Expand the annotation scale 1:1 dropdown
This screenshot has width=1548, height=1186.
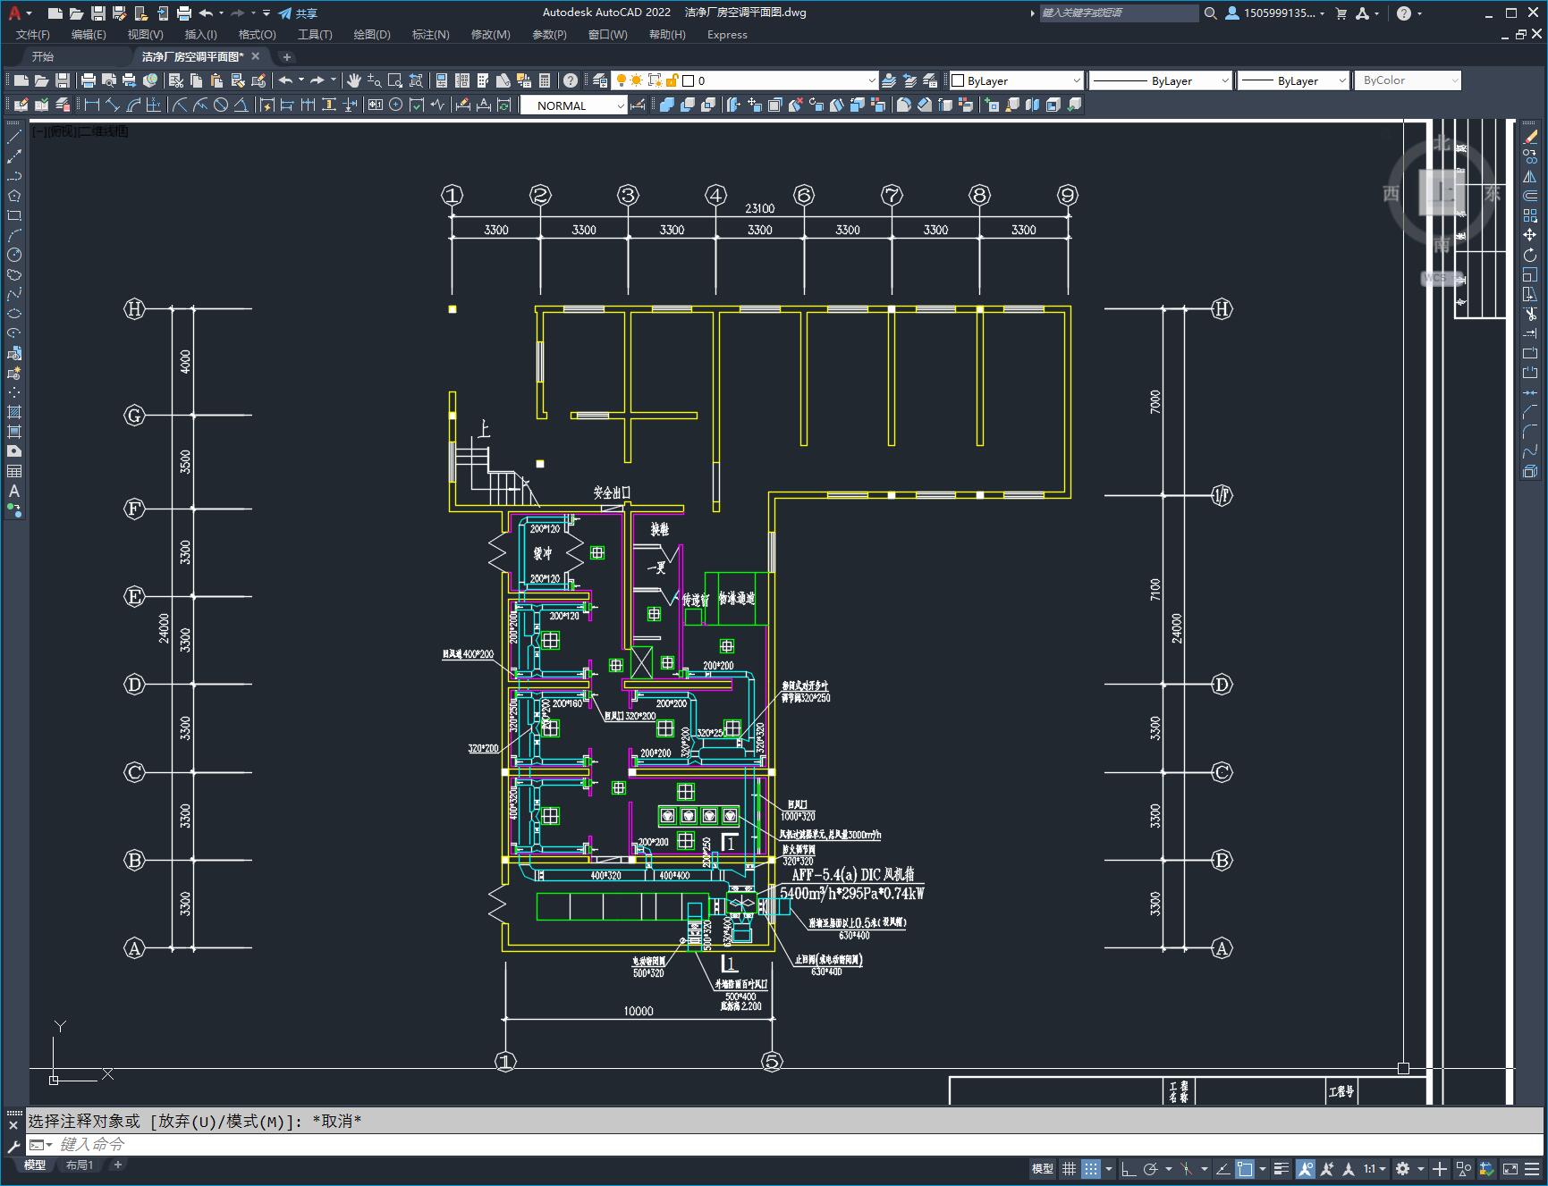point(1375,1168)
